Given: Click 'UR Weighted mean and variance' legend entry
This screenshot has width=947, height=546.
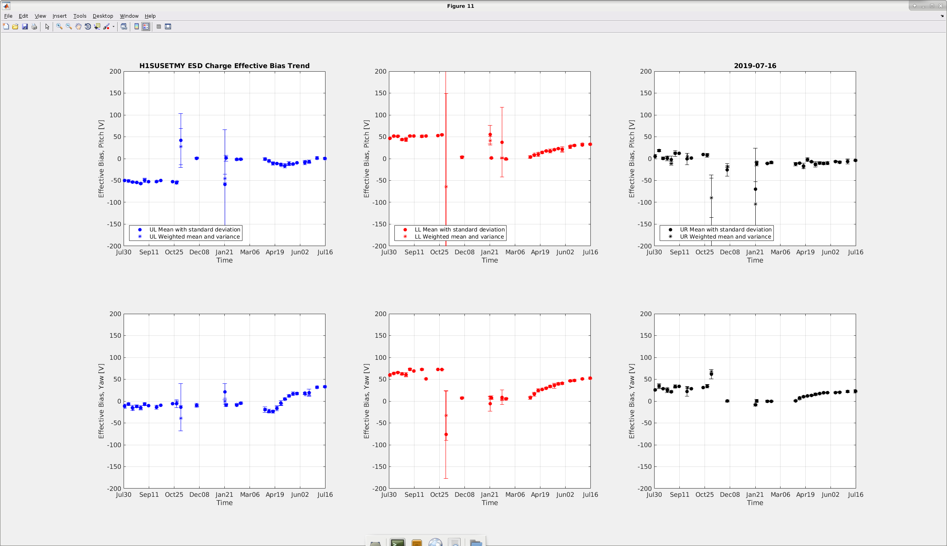Looking at the screenshot, I should point(725,237).
